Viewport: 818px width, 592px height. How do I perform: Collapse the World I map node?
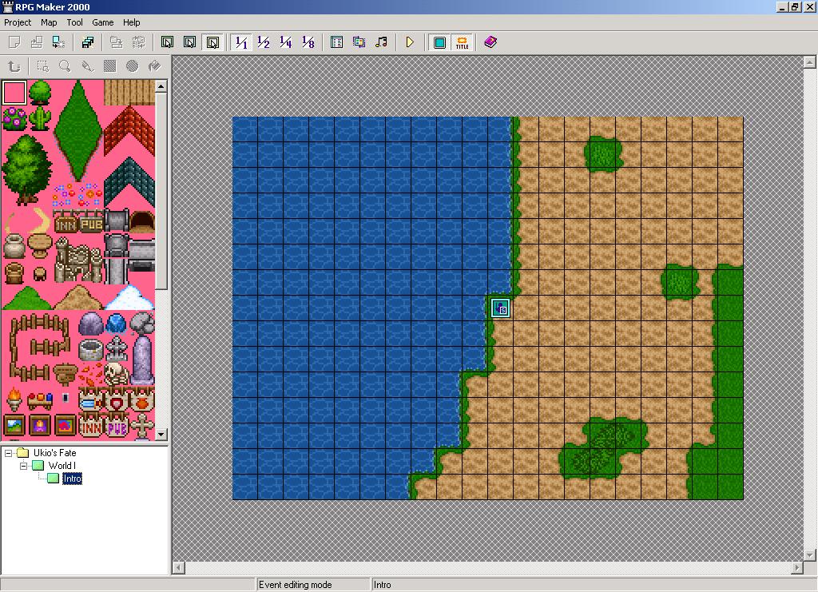click(24, 466)
